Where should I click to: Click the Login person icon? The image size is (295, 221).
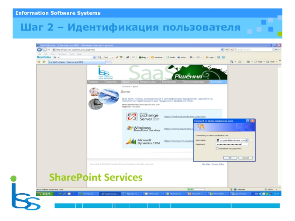tap(206, 57)
